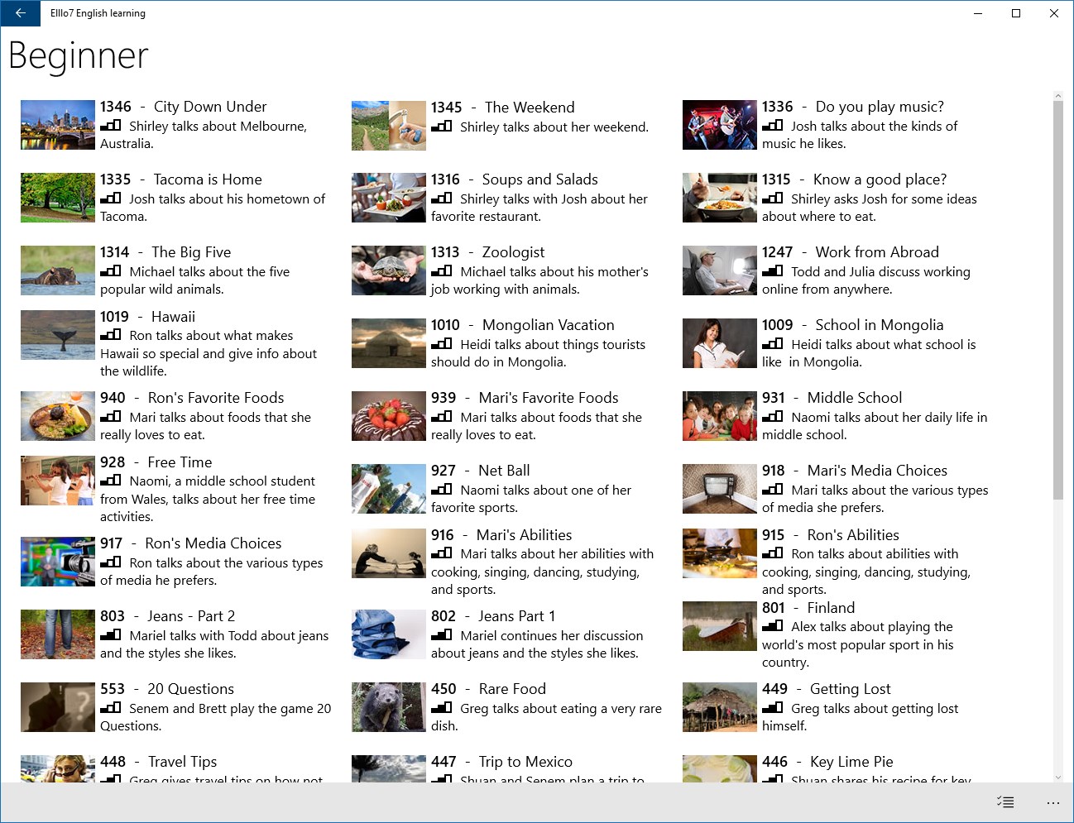Click the difficulty level icon beside lesson 1346
Screen dimensions: 1074x823
pos(111,126)
